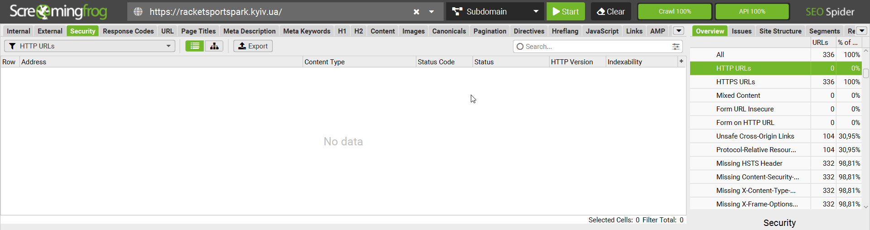Select the Protocol-Relative Resour... row

click(776, 150)
